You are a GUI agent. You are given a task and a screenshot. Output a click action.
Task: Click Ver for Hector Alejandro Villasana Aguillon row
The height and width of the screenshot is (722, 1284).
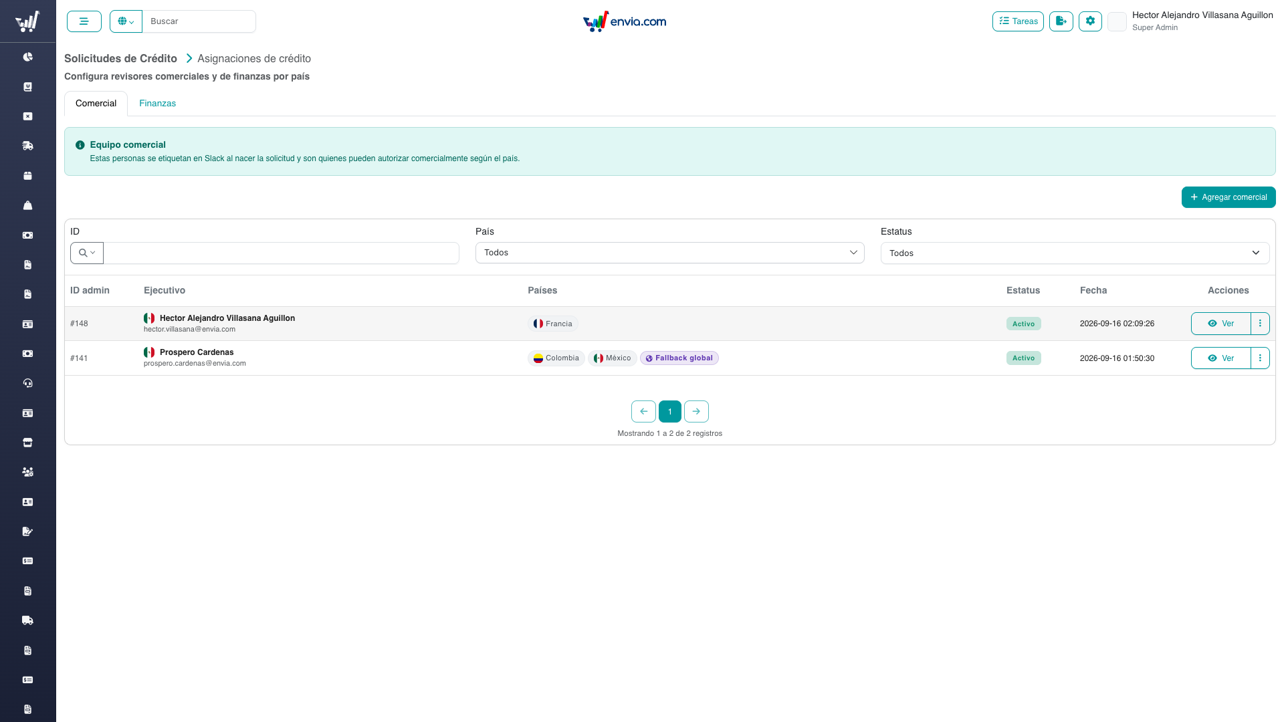1220,324
